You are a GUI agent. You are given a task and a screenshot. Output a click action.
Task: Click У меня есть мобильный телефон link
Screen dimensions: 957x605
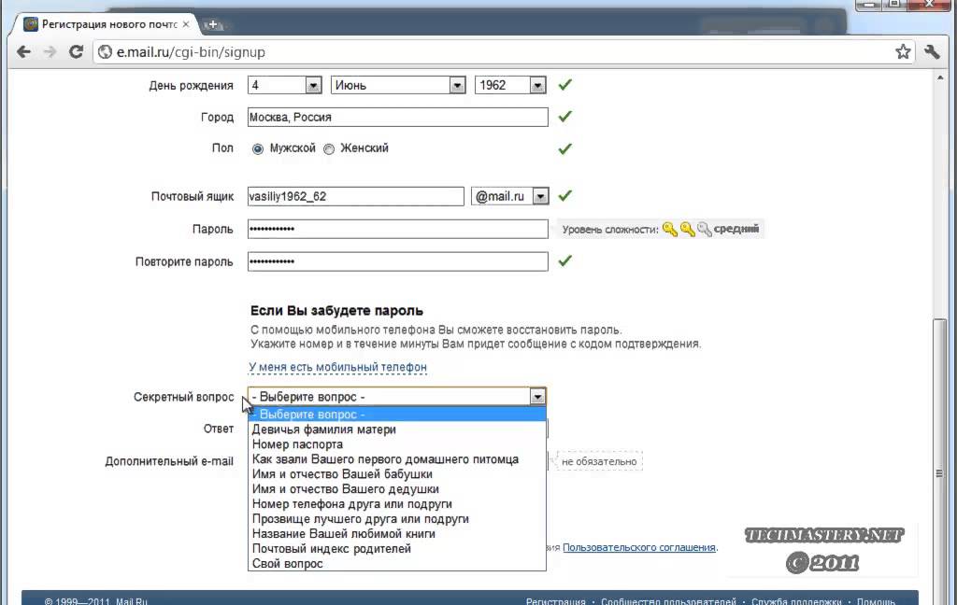tap(337, 368)
